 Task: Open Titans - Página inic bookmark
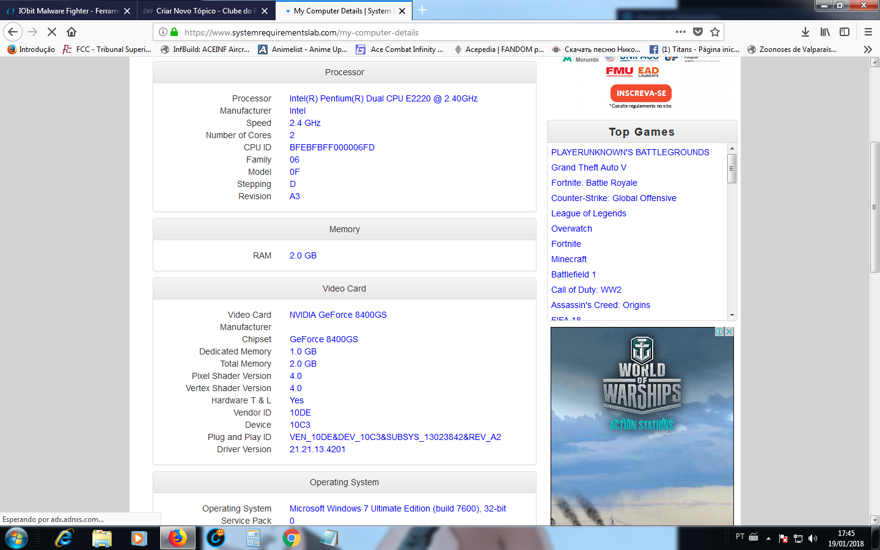[694, 50]
